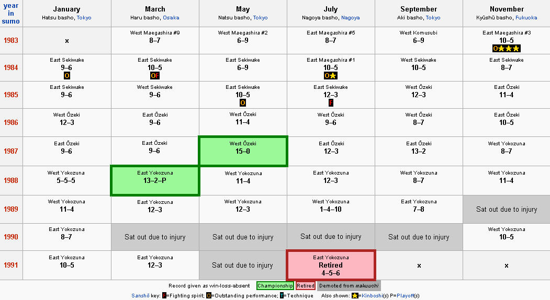The image size is (550, 300).
Task: Select the May 1987 15–0 championship cell
Action: (243, 151)
